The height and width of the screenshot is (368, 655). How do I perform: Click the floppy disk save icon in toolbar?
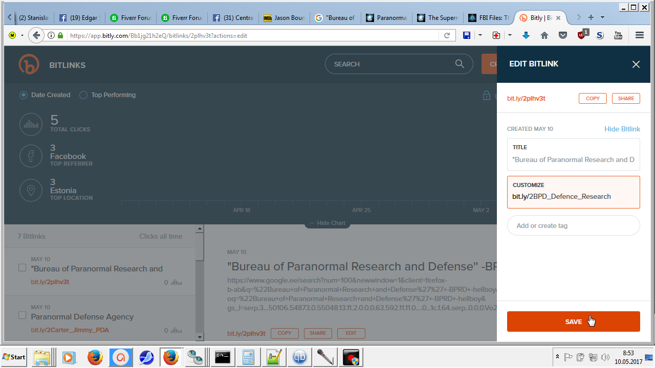click(467, 35)
